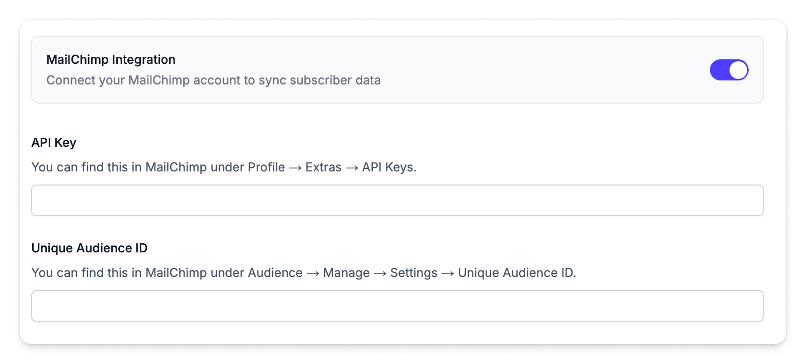Select the "API Key" label
Image resolution: width=806 pixels, height=364 pixels.
pos(54,143)
